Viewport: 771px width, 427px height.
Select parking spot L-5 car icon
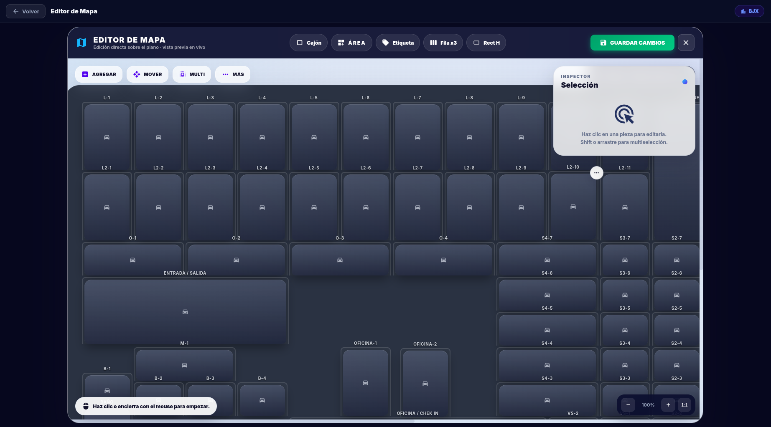pos(314,137)
